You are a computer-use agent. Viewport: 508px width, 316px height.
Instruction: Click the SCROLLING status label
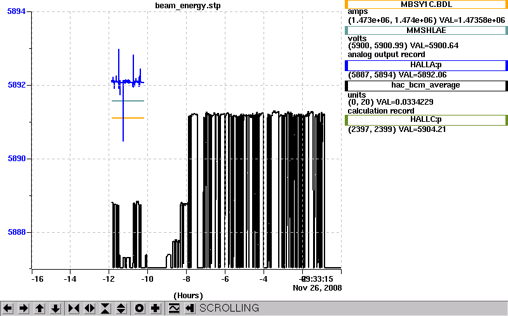(229, 308)
